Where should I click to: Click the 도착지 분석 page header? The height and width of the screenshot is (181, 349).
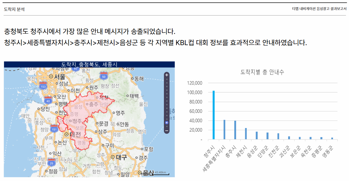14,9
